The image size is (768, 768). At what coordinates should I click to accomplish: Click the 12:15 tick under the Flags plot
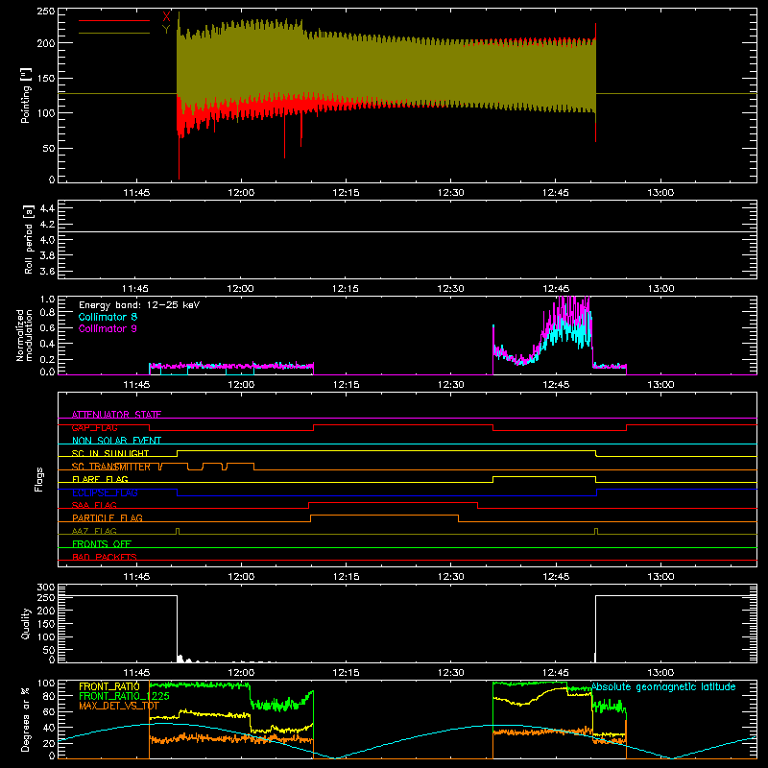coord(347,577)
